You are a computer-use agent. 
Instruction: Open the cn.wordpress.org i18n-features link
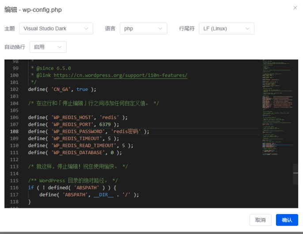(x=120, y=75)
